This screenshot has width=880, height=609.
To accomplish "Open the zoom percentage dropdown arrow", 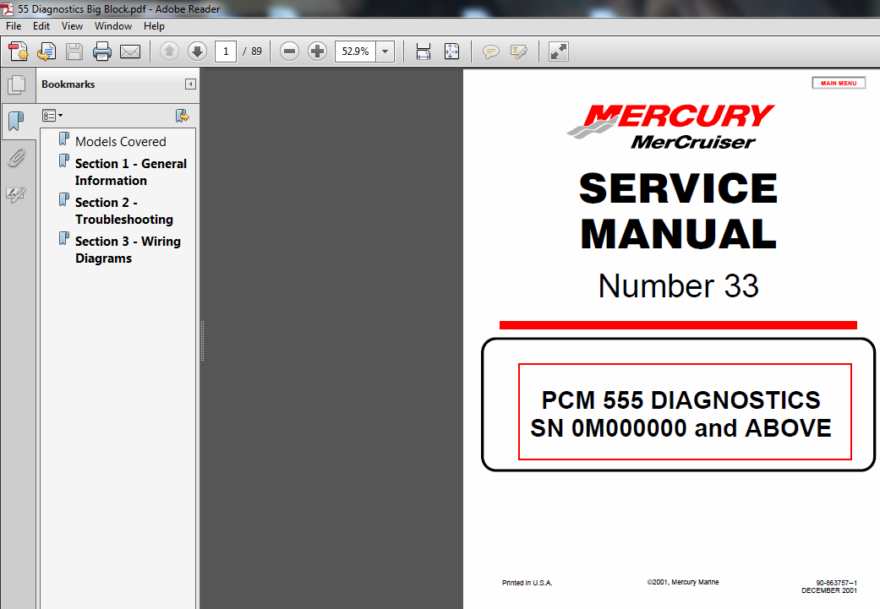I will pos(385,52).
